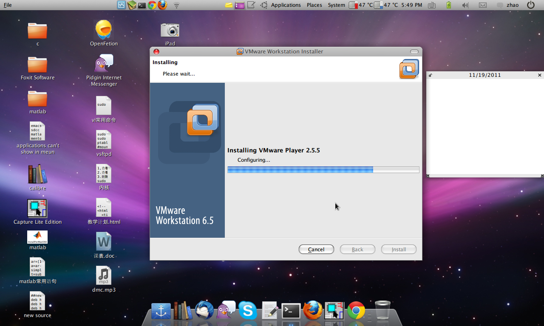This screenshot has height=326, width=544.
Task: Launch Chrome from the top panel
Action: (152, 5)
